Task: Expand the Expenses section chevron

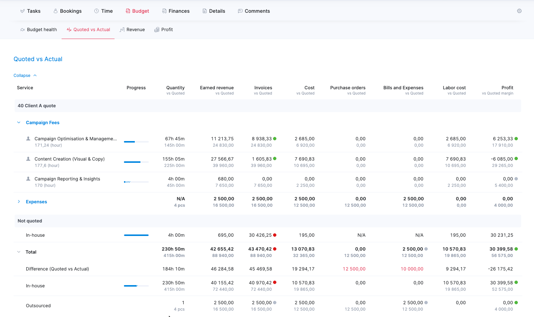Action: [19, 201]
